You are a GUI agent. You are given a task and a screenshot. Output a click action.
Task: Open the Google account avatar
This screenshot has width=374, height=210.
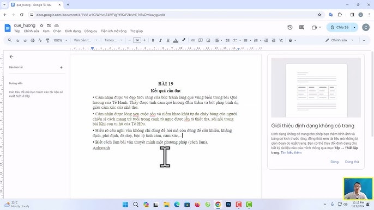pos(366,27)
